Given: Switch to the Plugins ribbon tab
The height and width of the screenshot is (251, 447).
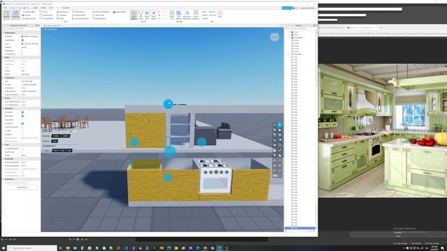Looking at the screenshot, I should click(66, 8).
